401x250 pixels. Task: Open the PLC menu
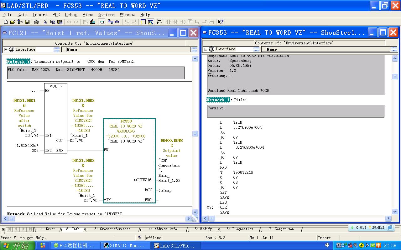(56, 15)
